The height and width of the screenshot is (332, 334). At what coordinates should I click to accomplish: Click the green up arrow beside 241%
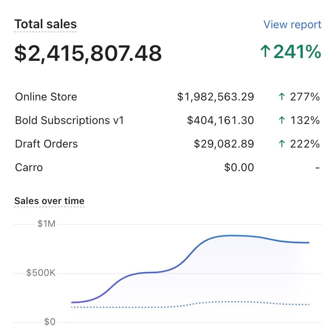click(265, 52)
